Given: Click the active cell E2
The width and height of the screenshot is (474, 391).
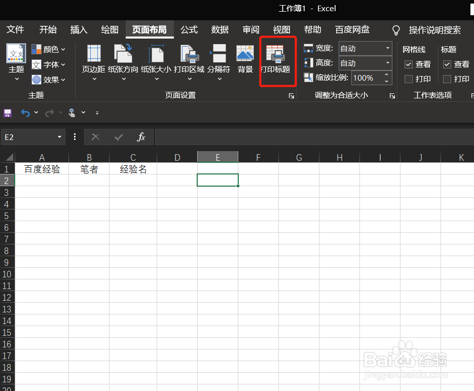Looking at the screenshot, I should [x=217, y=180].
